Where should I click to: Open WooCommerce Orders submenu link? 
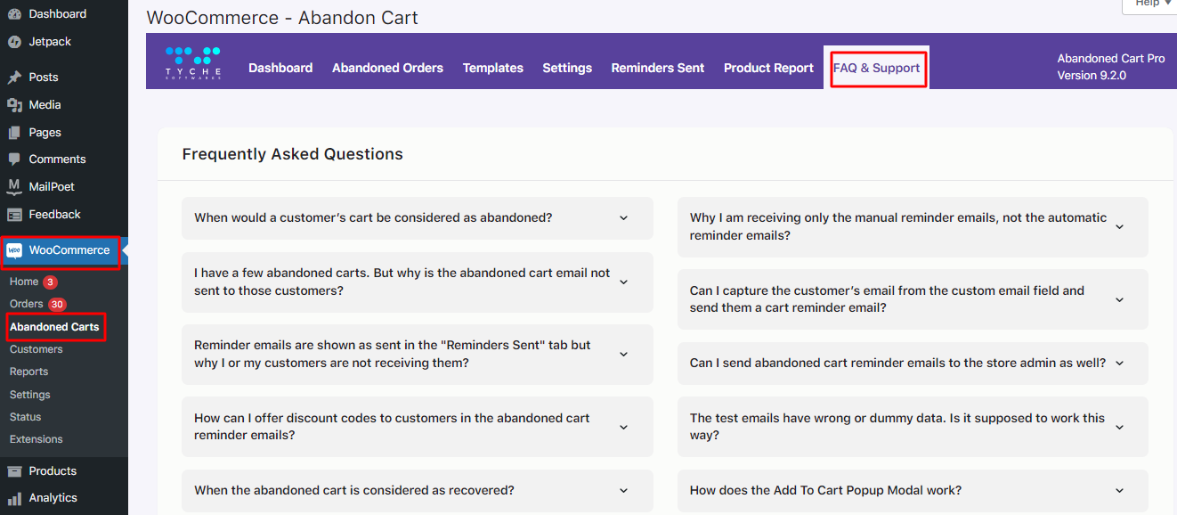[x=27, y=305]
